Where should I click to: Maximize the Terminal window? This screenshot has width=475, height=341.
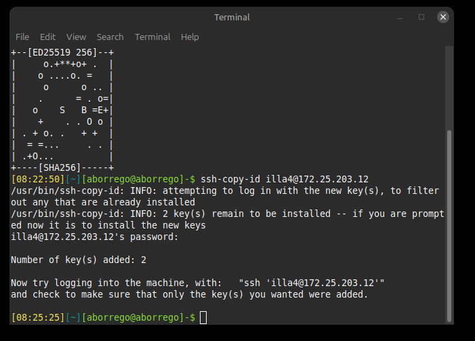click(x=421, y=17)
